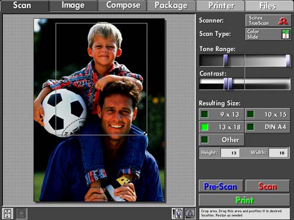Click the Scan Type label
Image resolution: width=294 pixels, height=220 pixels.
point(215,34)
